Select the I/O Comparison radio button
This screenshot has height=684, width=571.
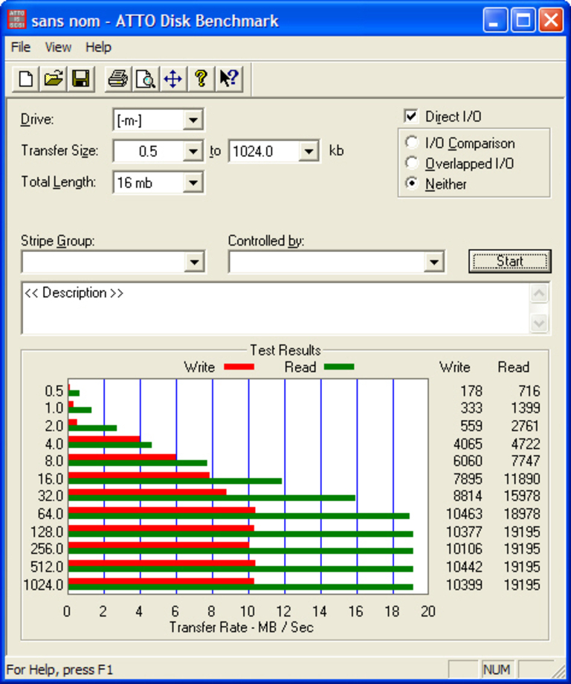click(411, 143)
